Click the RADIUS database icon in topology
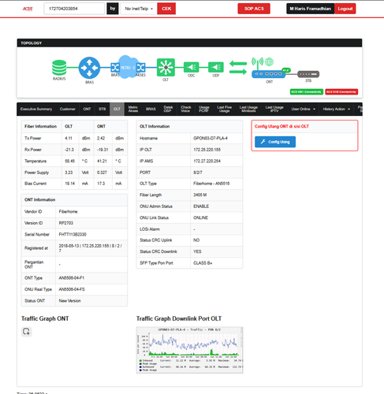 [59, 68]
